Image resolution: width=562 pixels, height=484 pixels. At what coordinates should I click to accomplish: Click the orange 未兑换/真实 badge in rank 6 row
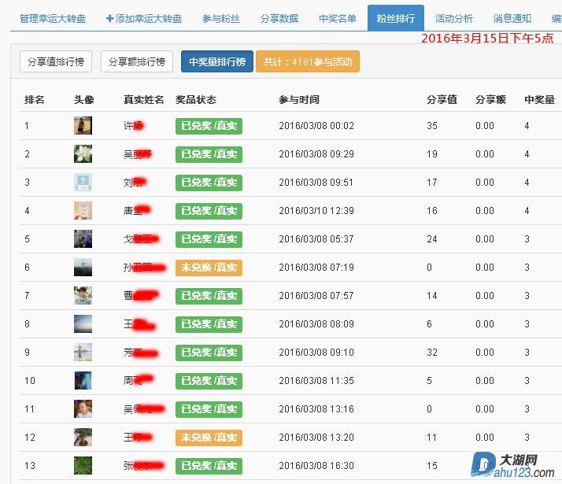[209, 268]
